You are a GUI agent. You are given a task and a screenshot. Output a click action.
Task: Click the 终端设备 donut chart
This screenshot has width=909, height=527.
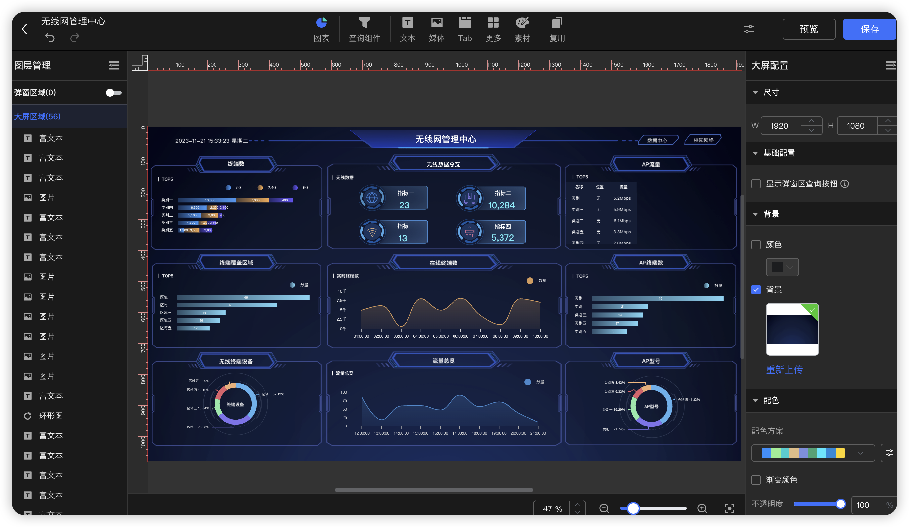[x=236, y=404]
